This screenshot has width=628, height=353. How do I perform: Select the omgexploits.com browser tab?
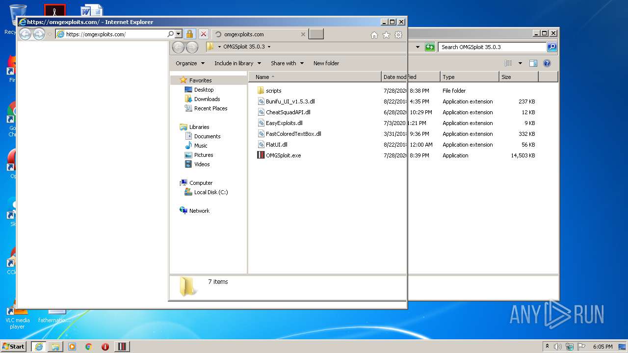260,34
